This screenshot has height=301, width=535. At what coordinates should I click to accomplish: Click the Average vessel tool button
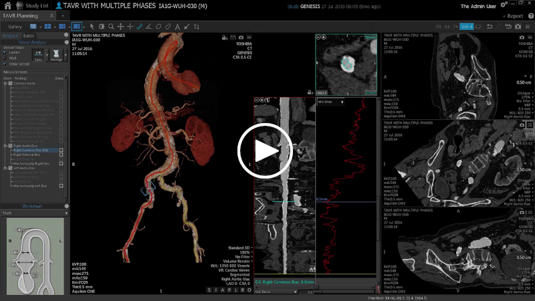click(x=56, y=56)
